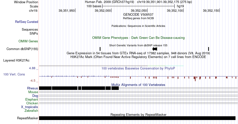238x124 pixels.
Task: Click the Common dbSNP(155) track label
Action: tap(22, 49)
